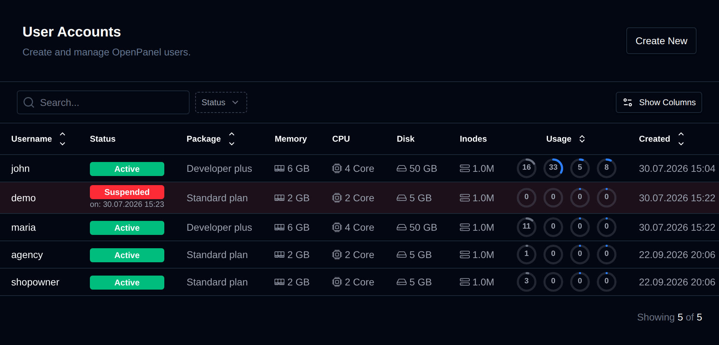
Task: Click the Disk column header
Action: coord(405,139)
